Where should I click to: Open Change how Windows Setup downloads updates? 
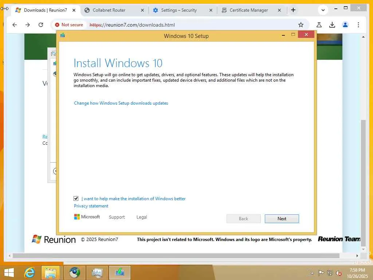[121, 103]
